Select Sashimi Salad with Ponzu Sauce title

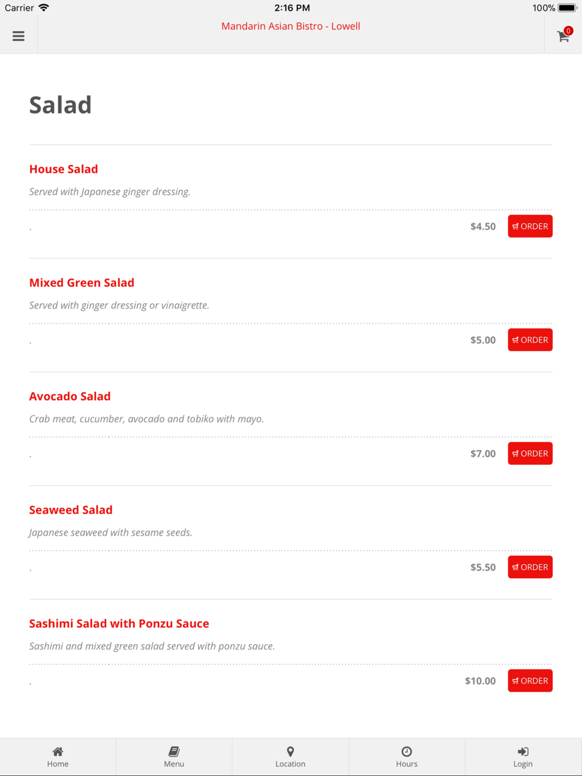119,624
